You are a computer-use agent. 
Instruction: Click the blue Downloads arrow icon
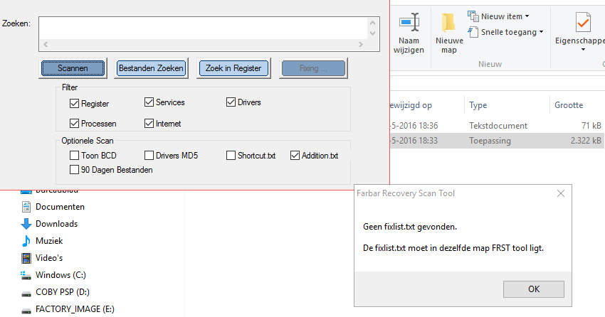(26, 224)
